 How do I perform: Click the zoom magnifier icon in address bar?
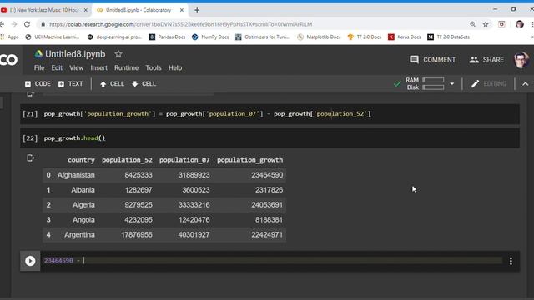click(x=472, y=24)
